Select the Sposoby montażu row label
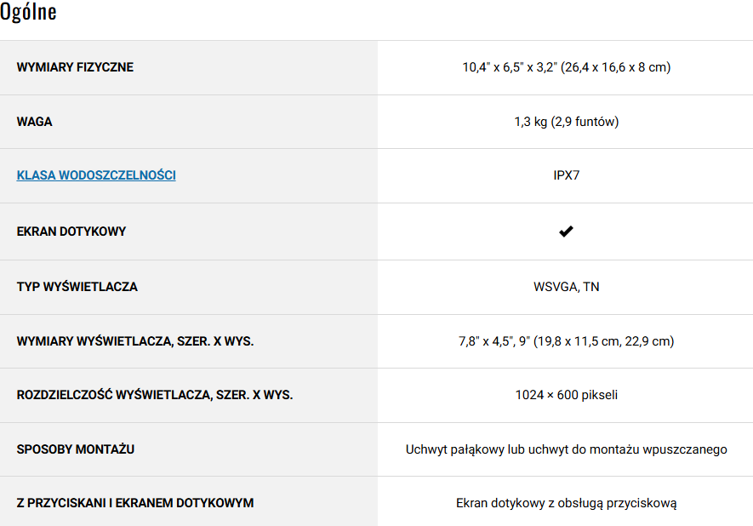The image size is (753, 526). [76, 449]
